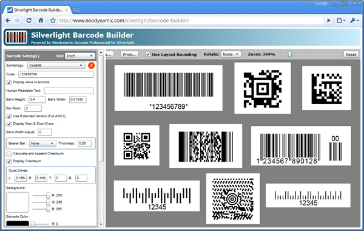Screen dimensions: 364x231
Task: Open the wrench settings menu icon
Action: click(x=354, y=21)
